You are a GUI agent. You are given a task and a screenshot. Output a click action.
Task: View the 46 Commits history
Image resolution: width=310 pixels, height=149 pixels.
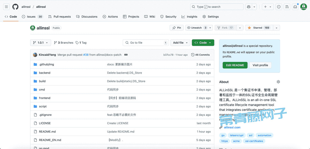pyautogui.click(x=200, y=55)
